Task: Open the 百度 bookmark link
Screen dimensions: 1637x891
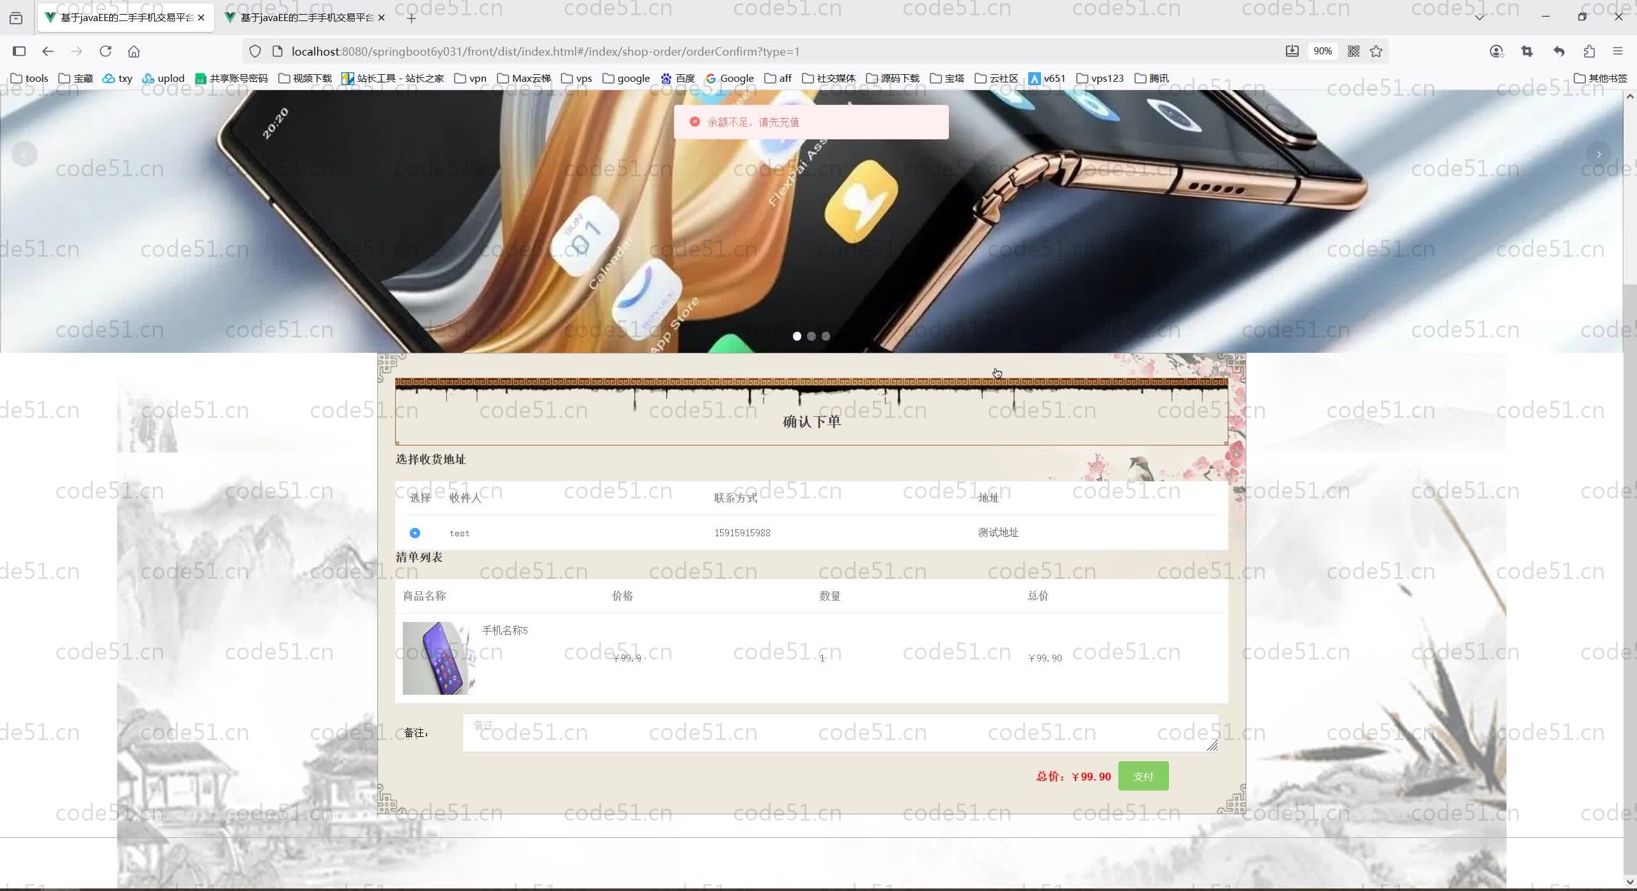Action: pyautogui.click(x=678, y=78)
